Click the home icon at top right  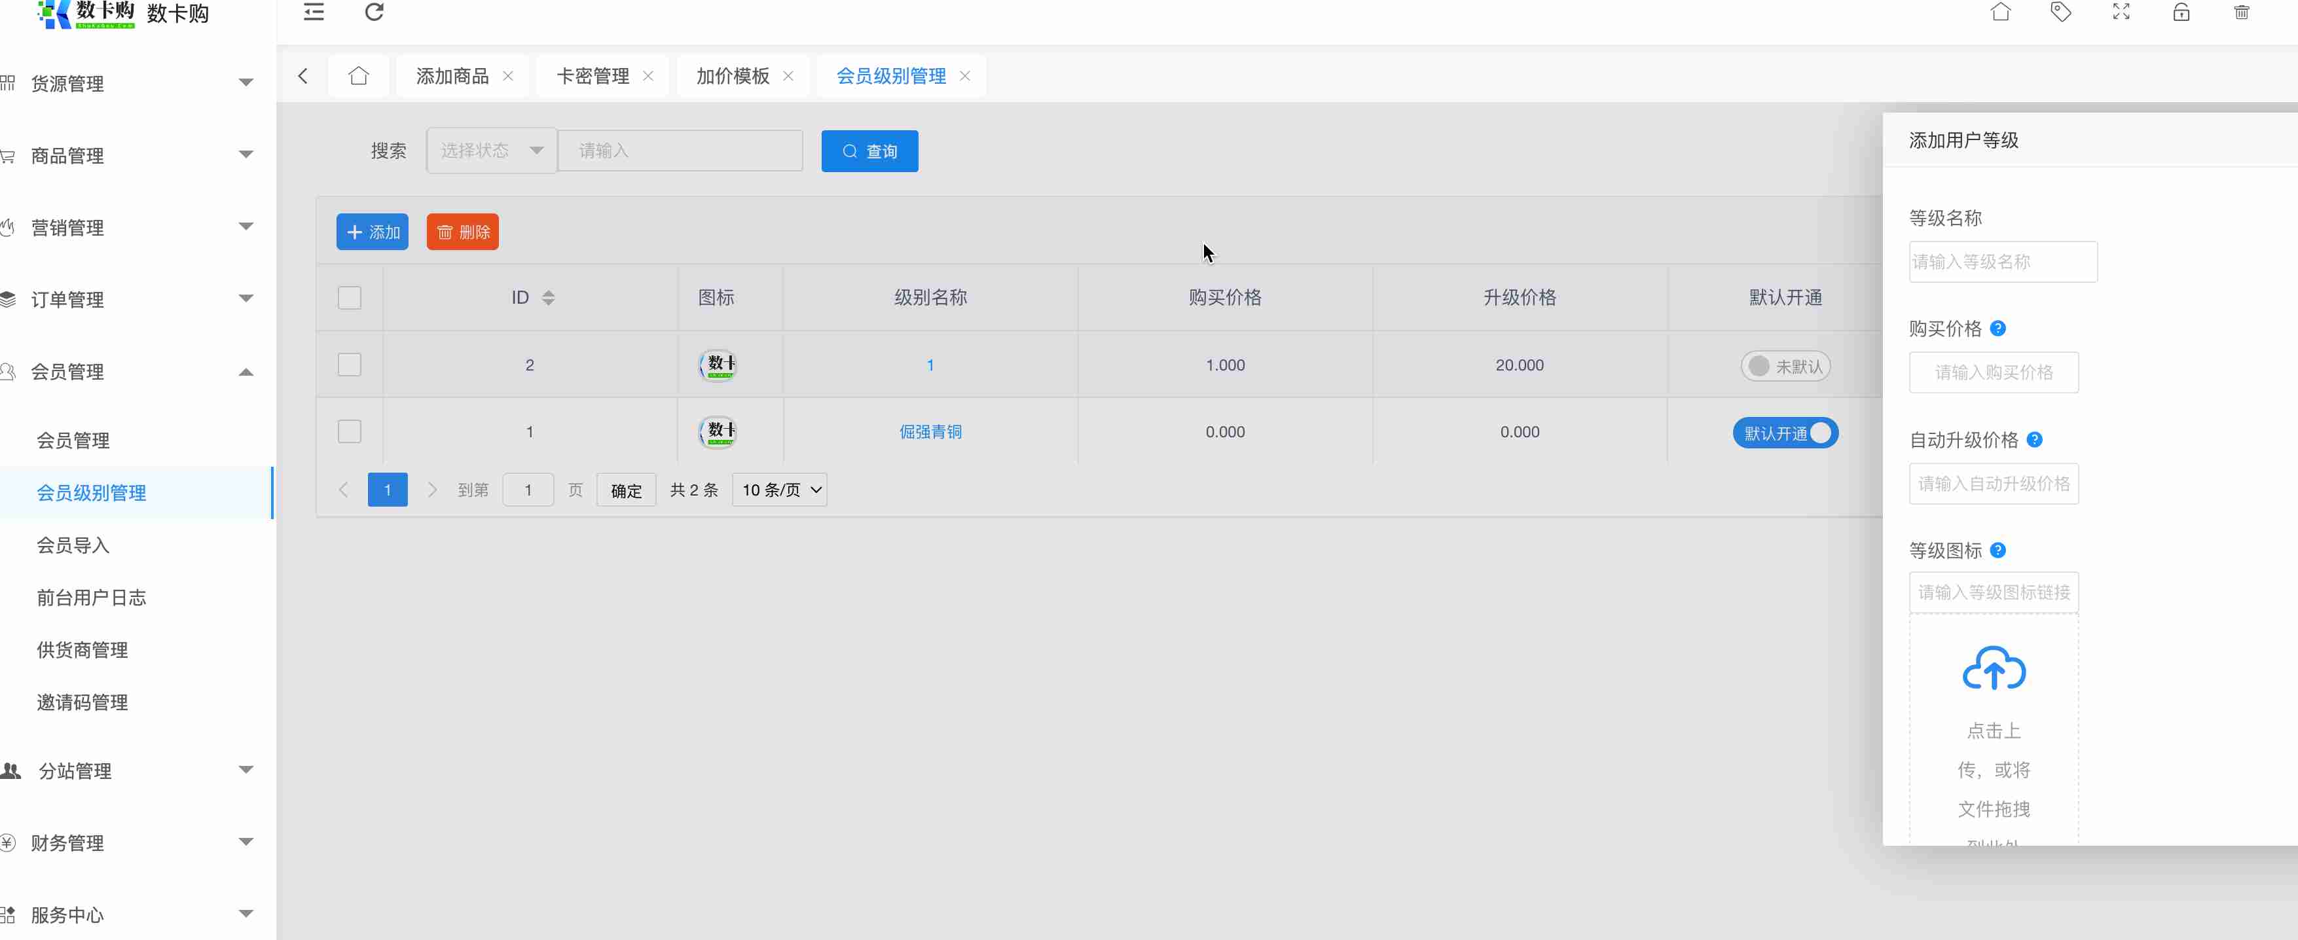(x=2000, y=12)
